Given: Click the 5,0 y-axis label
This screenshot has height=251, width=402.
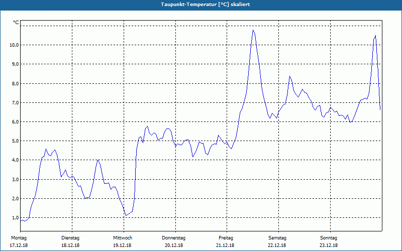Looking at the screenshot, I should [x=15, y=141].
